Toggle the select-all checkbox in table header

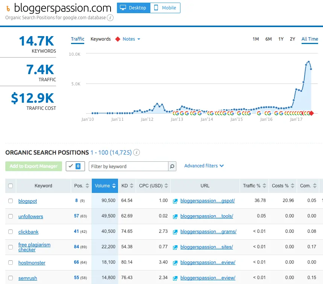pos(11,186)
